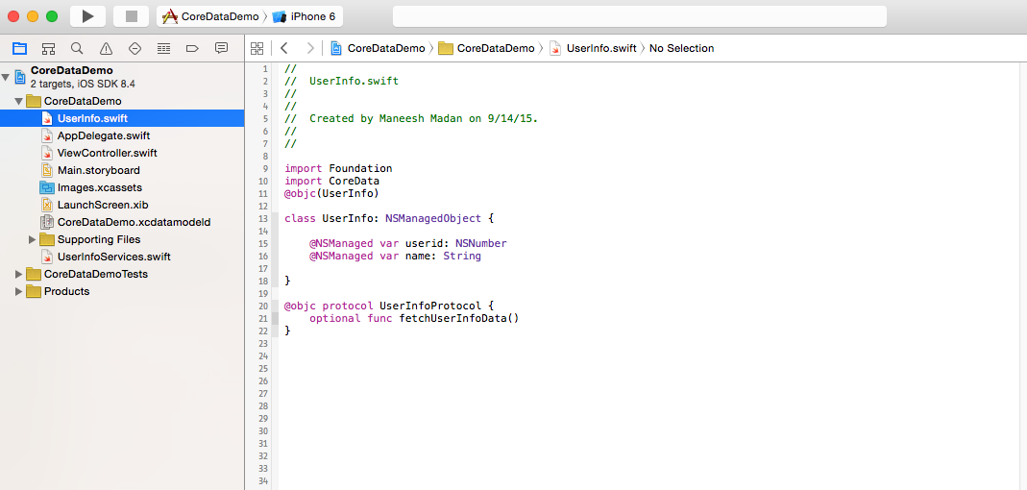This screenshot has height=490, width=1027.
Task: Open the Issue navigator
Action: (x=106, y=48)
